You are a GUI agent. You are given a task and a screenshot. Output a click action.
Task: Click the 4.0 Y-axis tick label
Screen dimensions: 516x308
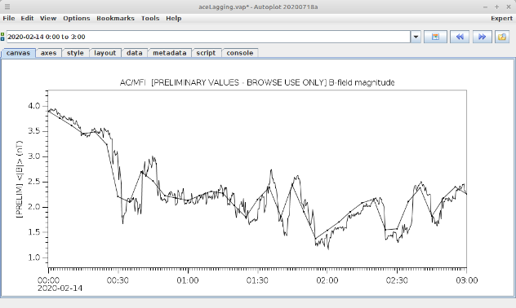[34, 106]
